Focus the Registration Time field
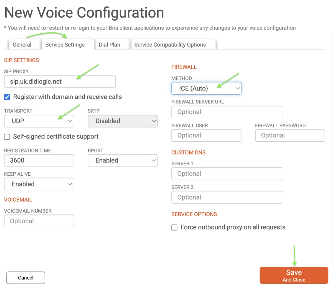The image size is (335, 289). [39, 160]
